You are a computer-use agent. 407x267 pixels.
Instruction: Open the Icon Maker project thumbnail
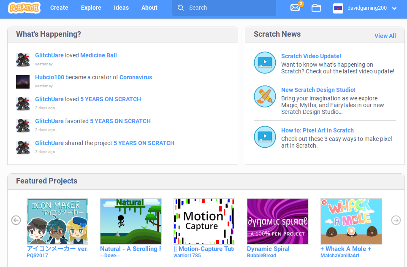coord(57,221)
